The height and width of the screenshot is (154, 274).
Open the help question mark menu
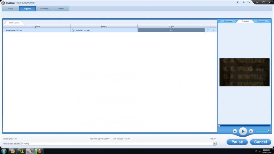point(249,2)
